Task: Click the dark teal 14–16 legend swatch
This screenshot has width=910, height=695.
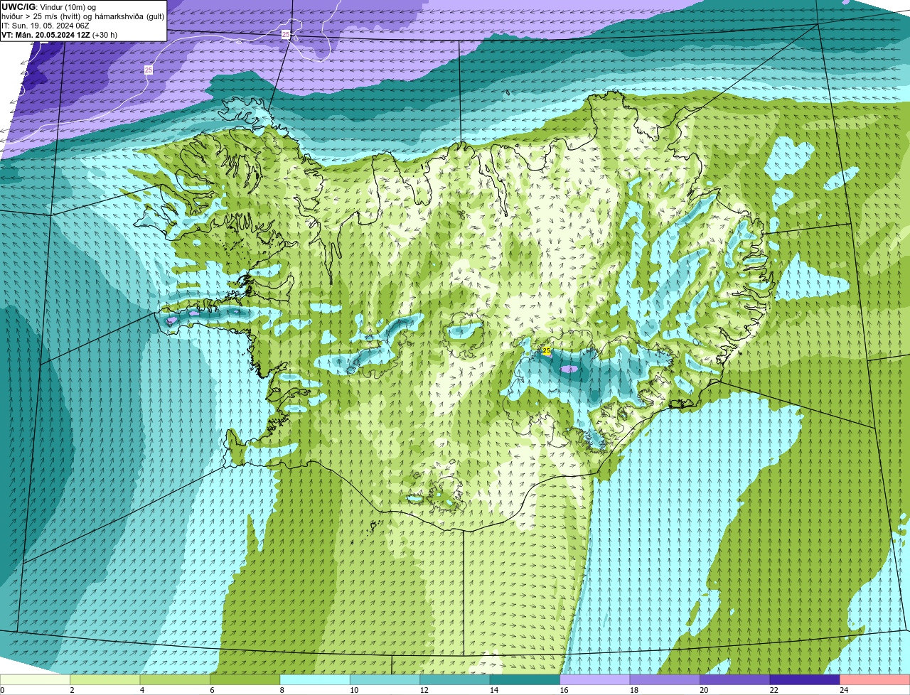Action: click(x=525, y=679)
